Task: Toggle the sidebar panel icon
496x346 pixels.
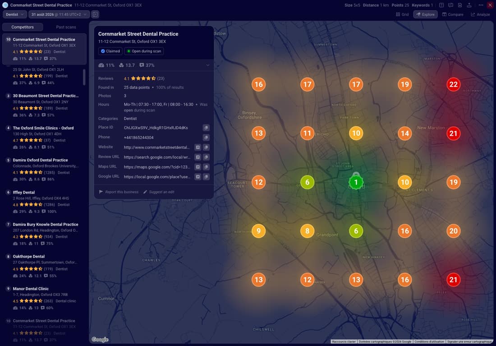Action: [x=95, y=14]
